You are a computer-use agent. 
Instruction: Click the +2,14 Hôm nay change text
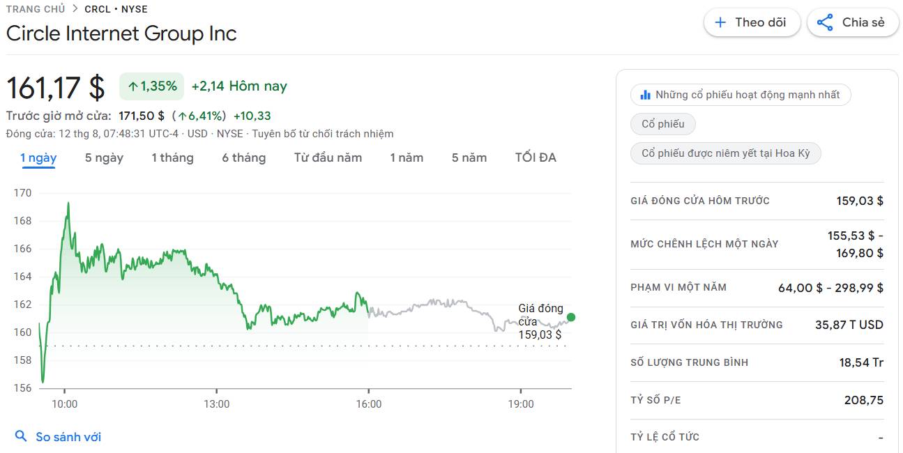click(239, 86)
